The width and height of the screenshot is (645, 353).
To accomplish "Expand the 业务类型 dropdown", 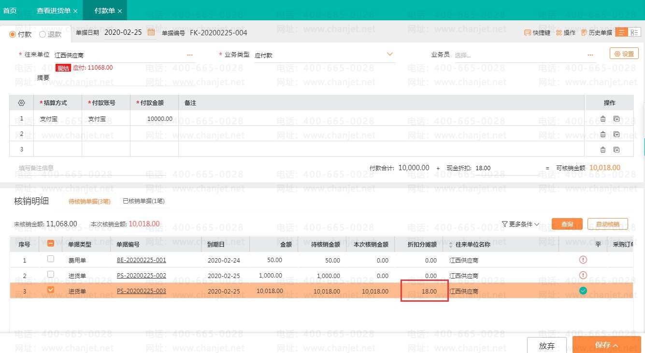I will pyautogui.click(x=390, y=54).
